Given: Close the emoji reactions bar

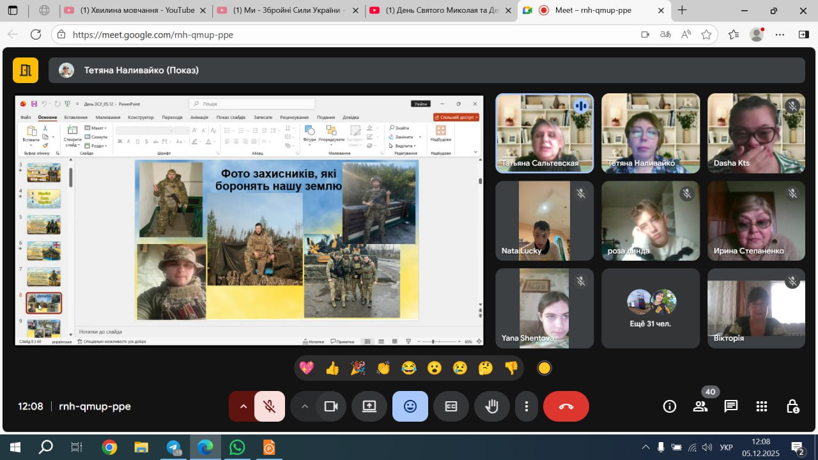Looking at the screenshot, I should [x=410, y=406].
